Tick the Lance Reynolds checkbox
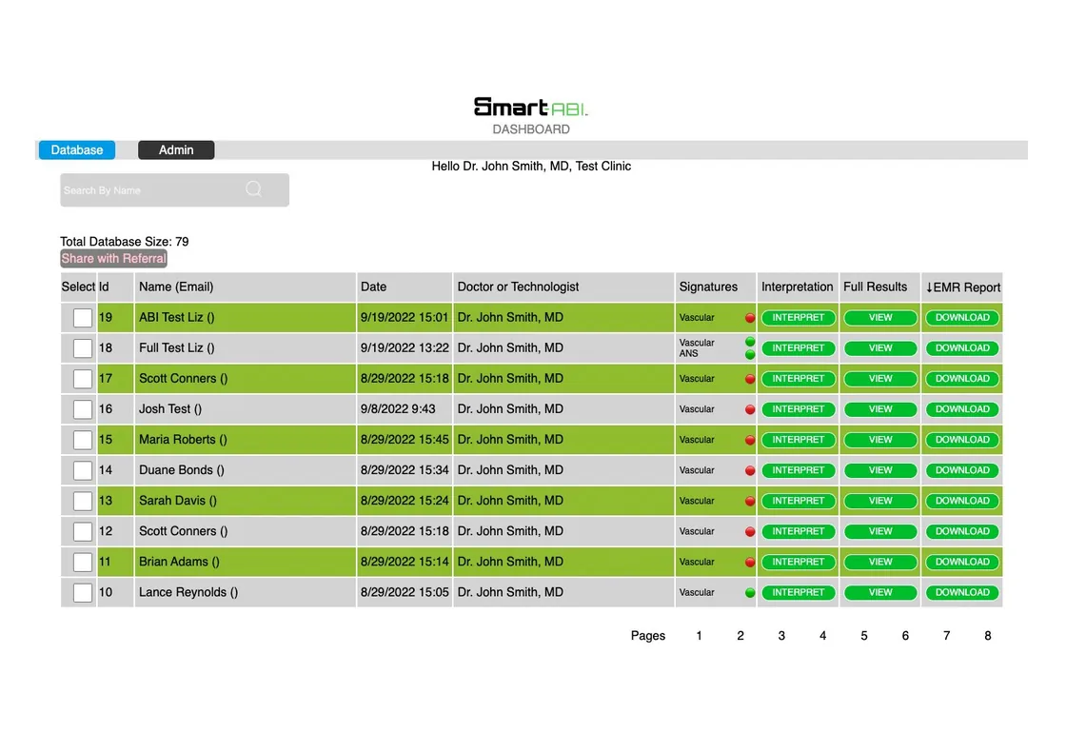 point(82,593)
